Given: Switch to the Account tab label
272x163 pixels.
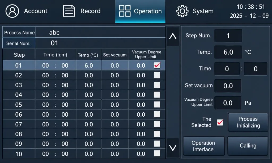Looking at the screenshot, I should tap(36, 11).
